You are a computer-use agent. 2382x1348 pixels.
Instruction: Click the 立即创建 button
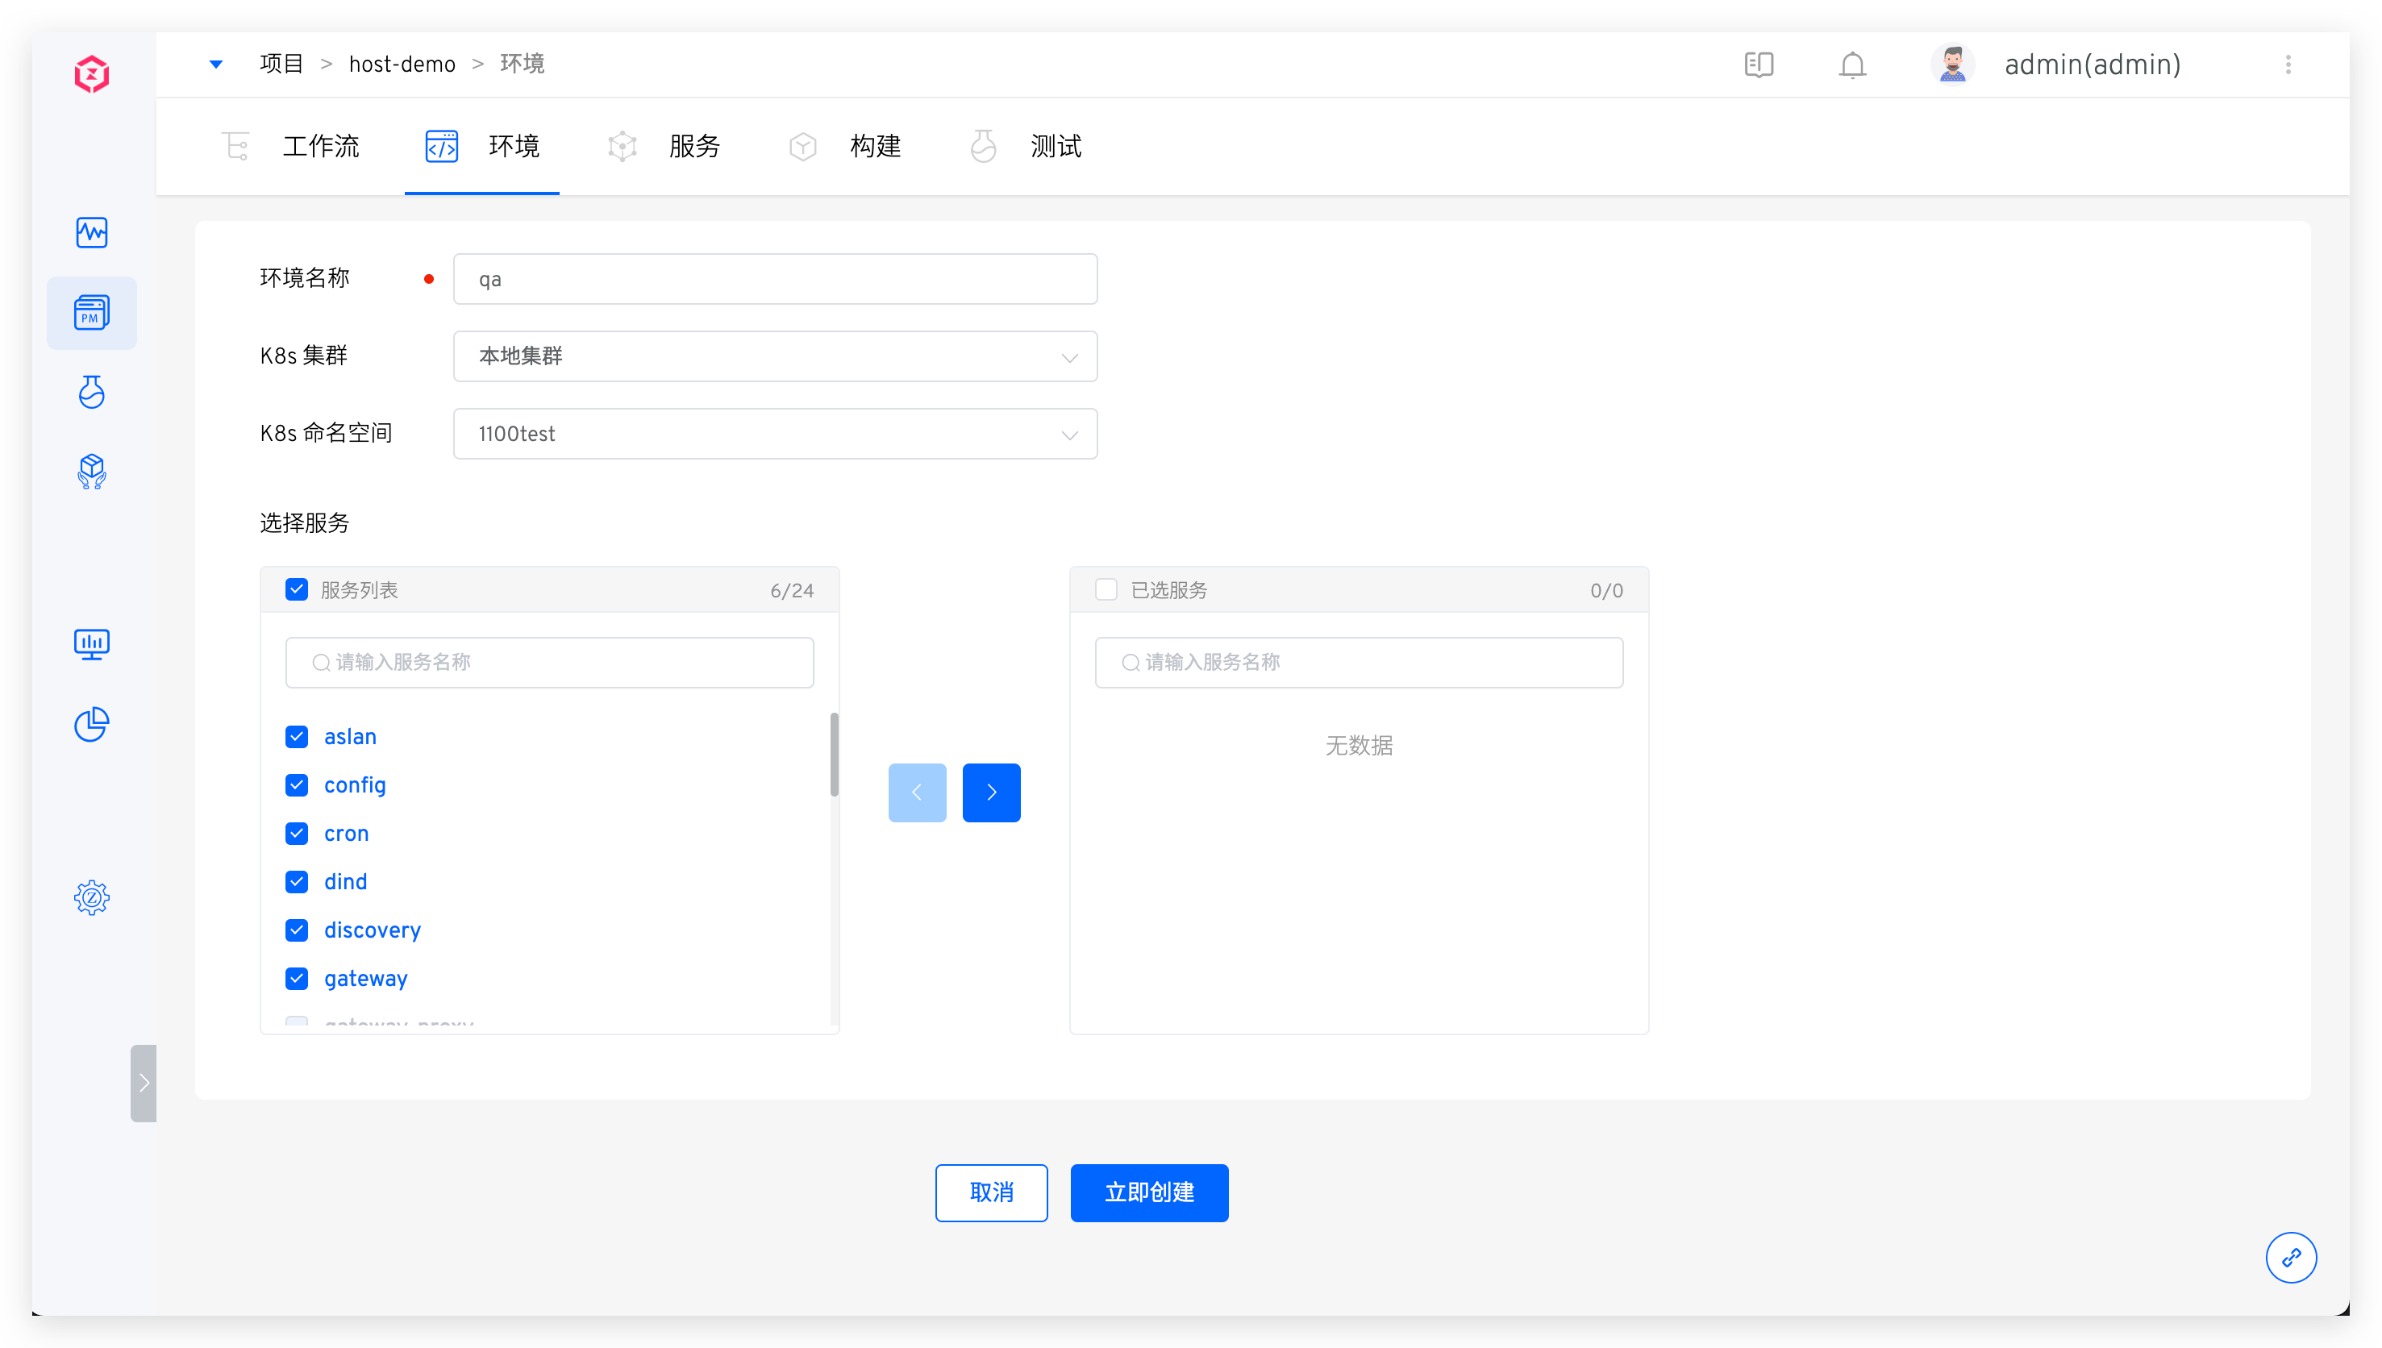pos(1149,1192)
